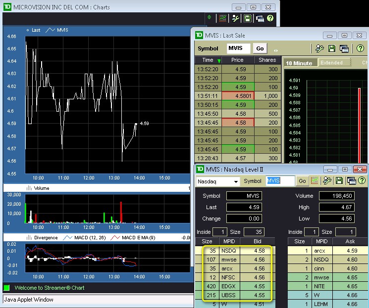Viewport: 369px width, 308px height.
Task: Click the Change value 0.00
Action: tap(244, 219)
